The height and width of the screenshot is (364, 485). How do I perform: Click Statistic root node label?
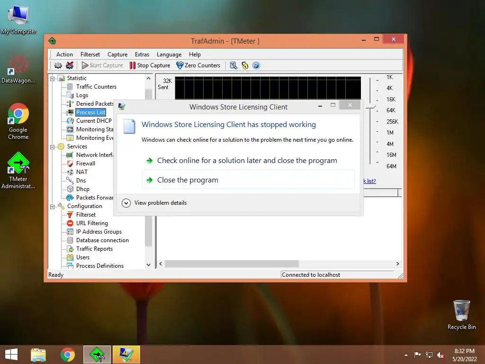[77, 78]
